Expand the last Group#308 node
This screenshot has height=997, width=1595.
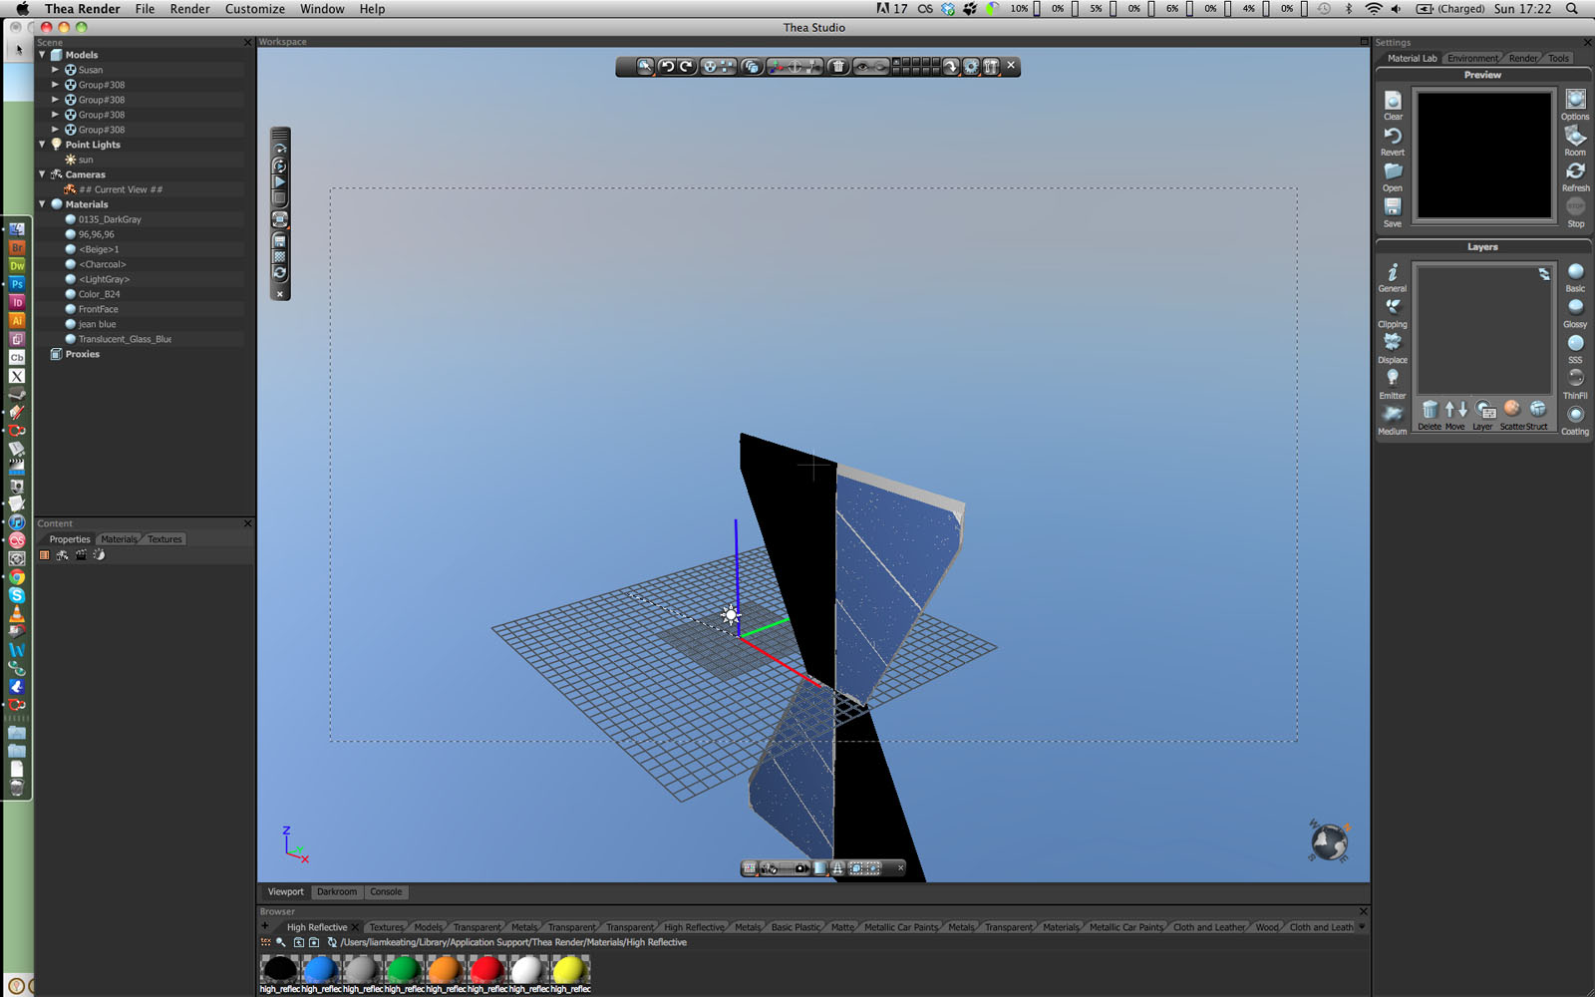[56, 130]
